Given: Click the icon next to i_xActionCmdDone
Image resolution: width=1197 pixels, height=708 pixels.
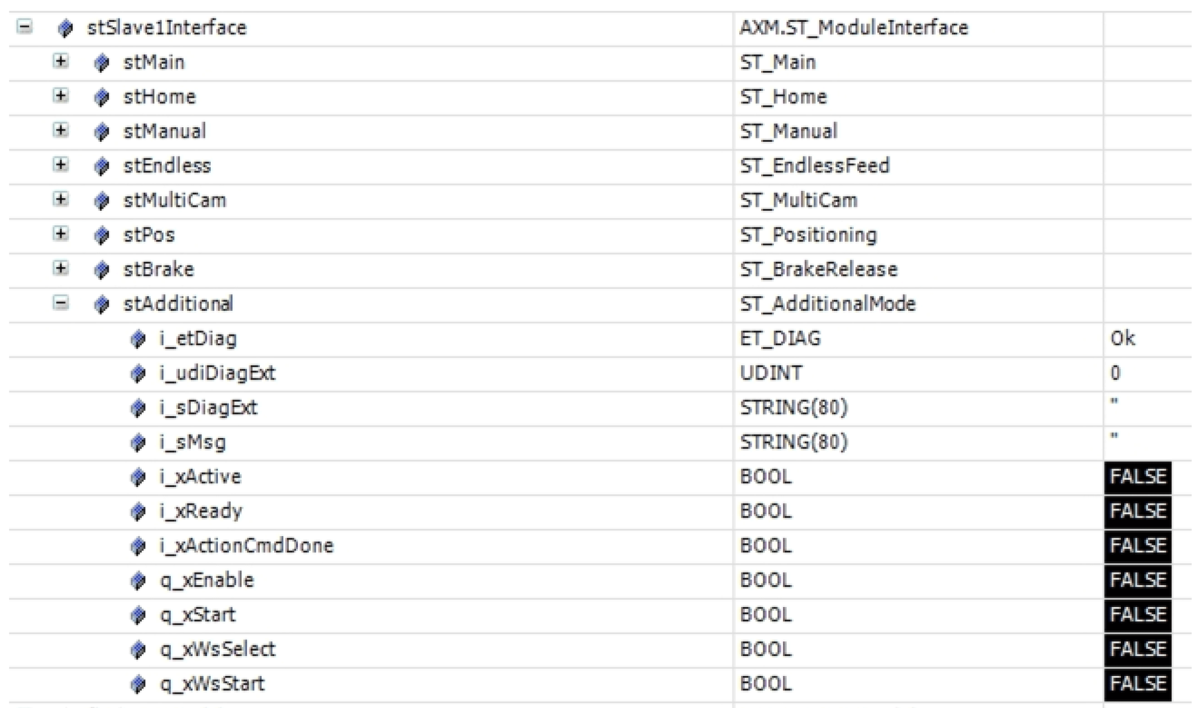Looking at the screenshot, I should 138,546.
